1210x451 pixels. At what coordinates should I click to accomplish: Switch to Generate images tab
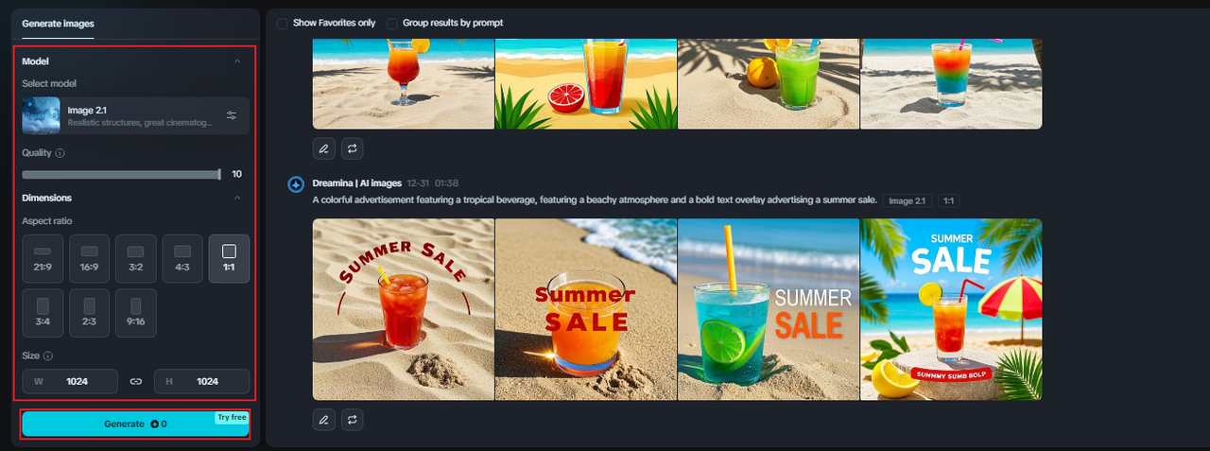click(x=58, y=23)
